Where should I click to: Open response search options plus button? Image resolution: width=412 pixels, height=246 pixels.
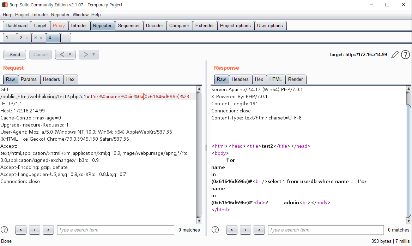point(246,230)
